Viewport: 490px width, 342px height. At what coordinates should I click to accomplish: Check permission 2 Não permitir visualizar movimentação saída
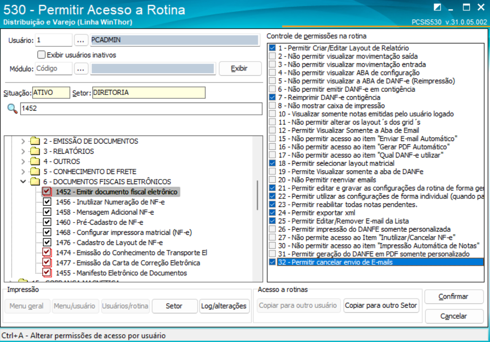272,56
